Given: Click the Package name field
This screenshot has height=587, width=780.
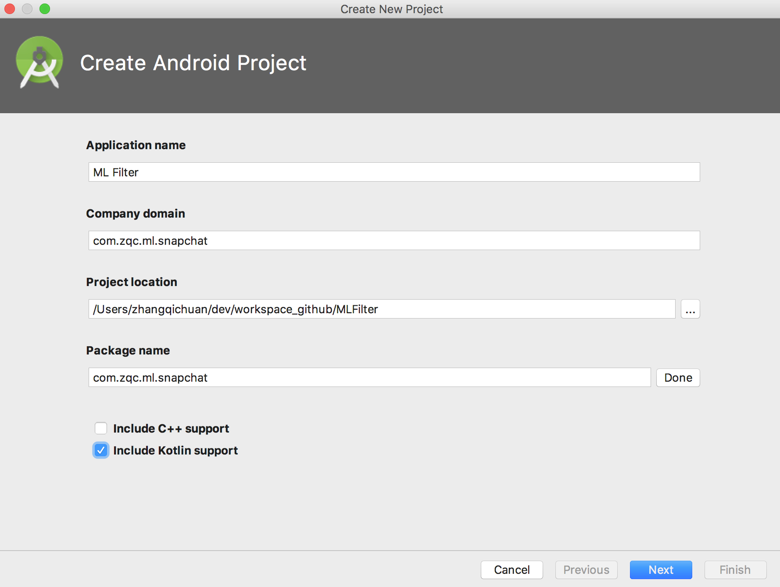Looking at the screenshot, I should (x=369, y=377).
